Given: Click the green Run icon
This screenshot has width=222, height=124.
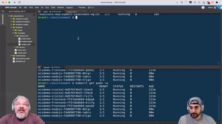Looking at the screenshot, I should 89,8.
